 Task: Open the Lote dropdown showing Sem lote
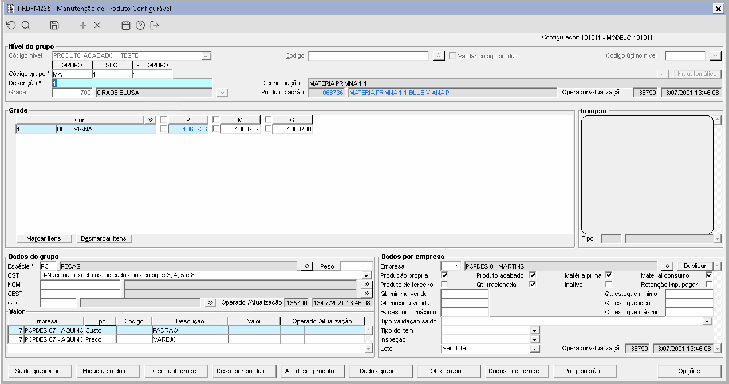point(535,349)
